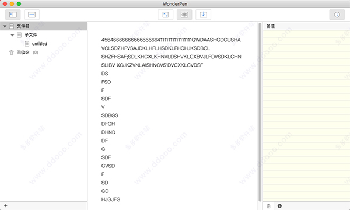Click the text line SDBGS
Screen dimensions: 350x210
pos(110,116)
